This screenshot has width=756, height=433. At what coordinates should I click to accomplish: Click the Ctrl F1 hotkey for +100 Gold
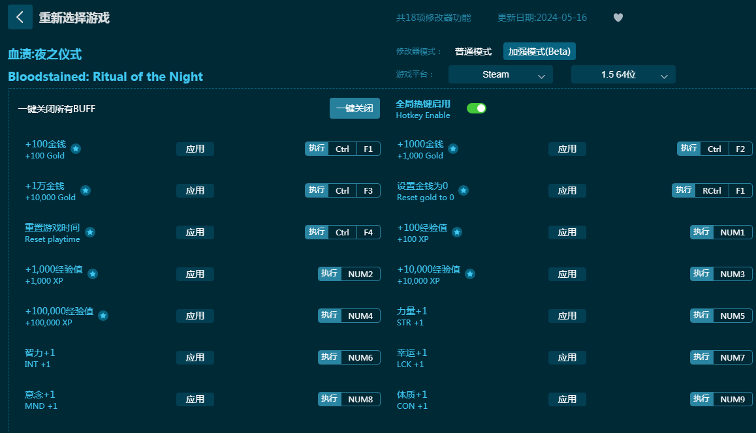[x=342, y=149]
